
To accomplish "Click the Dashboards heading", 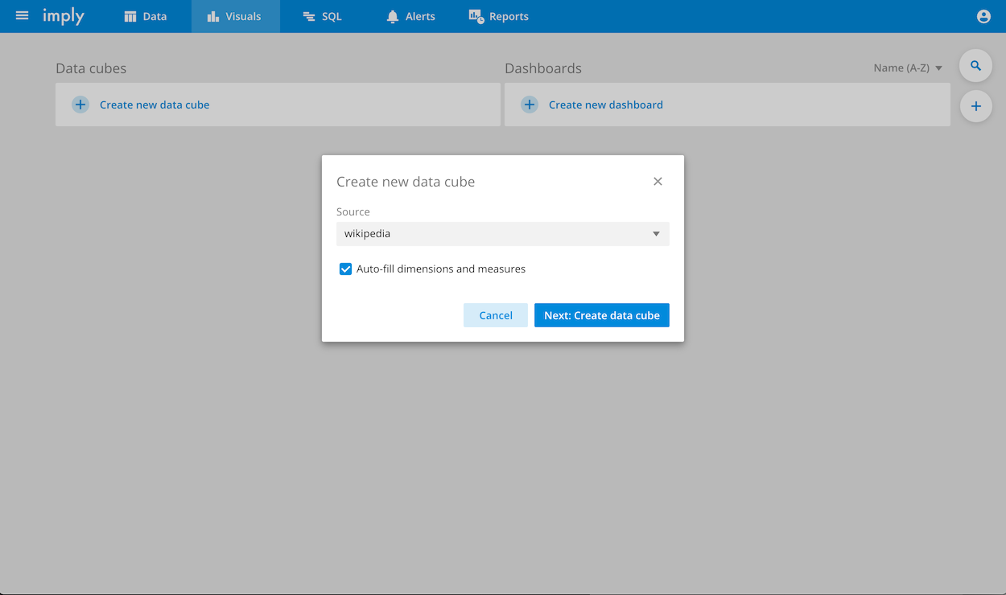I will click(x=543, y=68).
